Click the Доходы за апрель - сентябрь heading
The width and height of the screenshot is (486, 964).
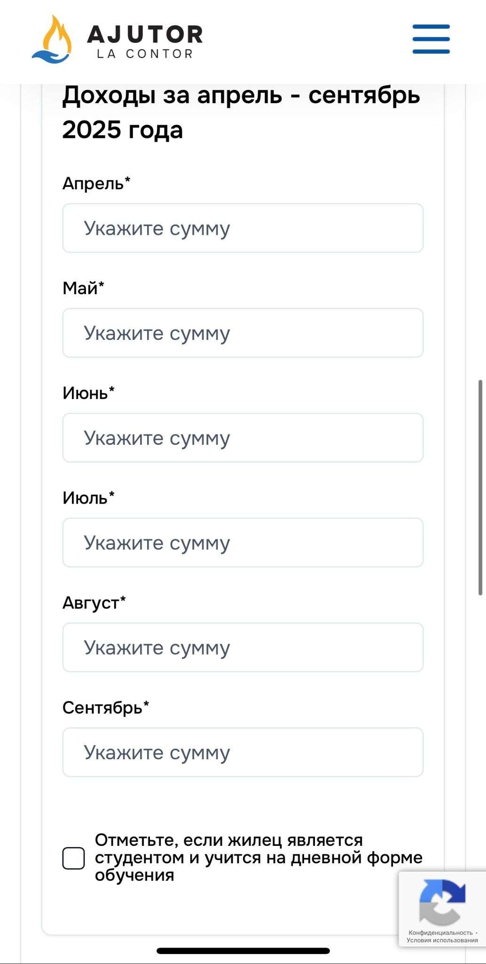(241, 112)
